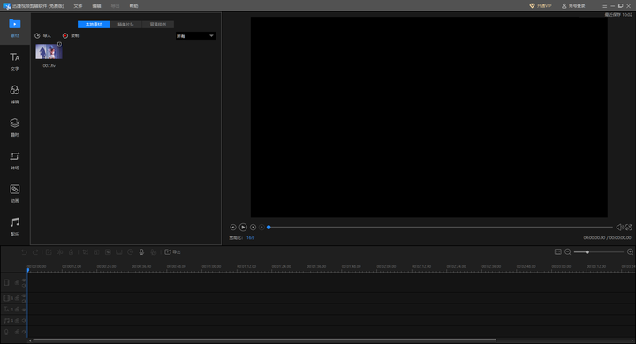Click the zoom-out timeline magnifier icon

(568, 252)
